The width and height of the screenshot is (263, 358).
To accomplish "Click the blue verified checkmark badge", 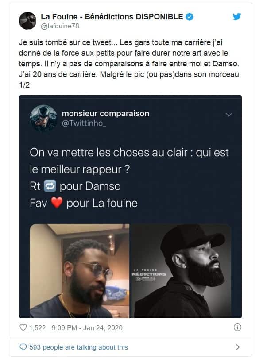I will 190,17.
